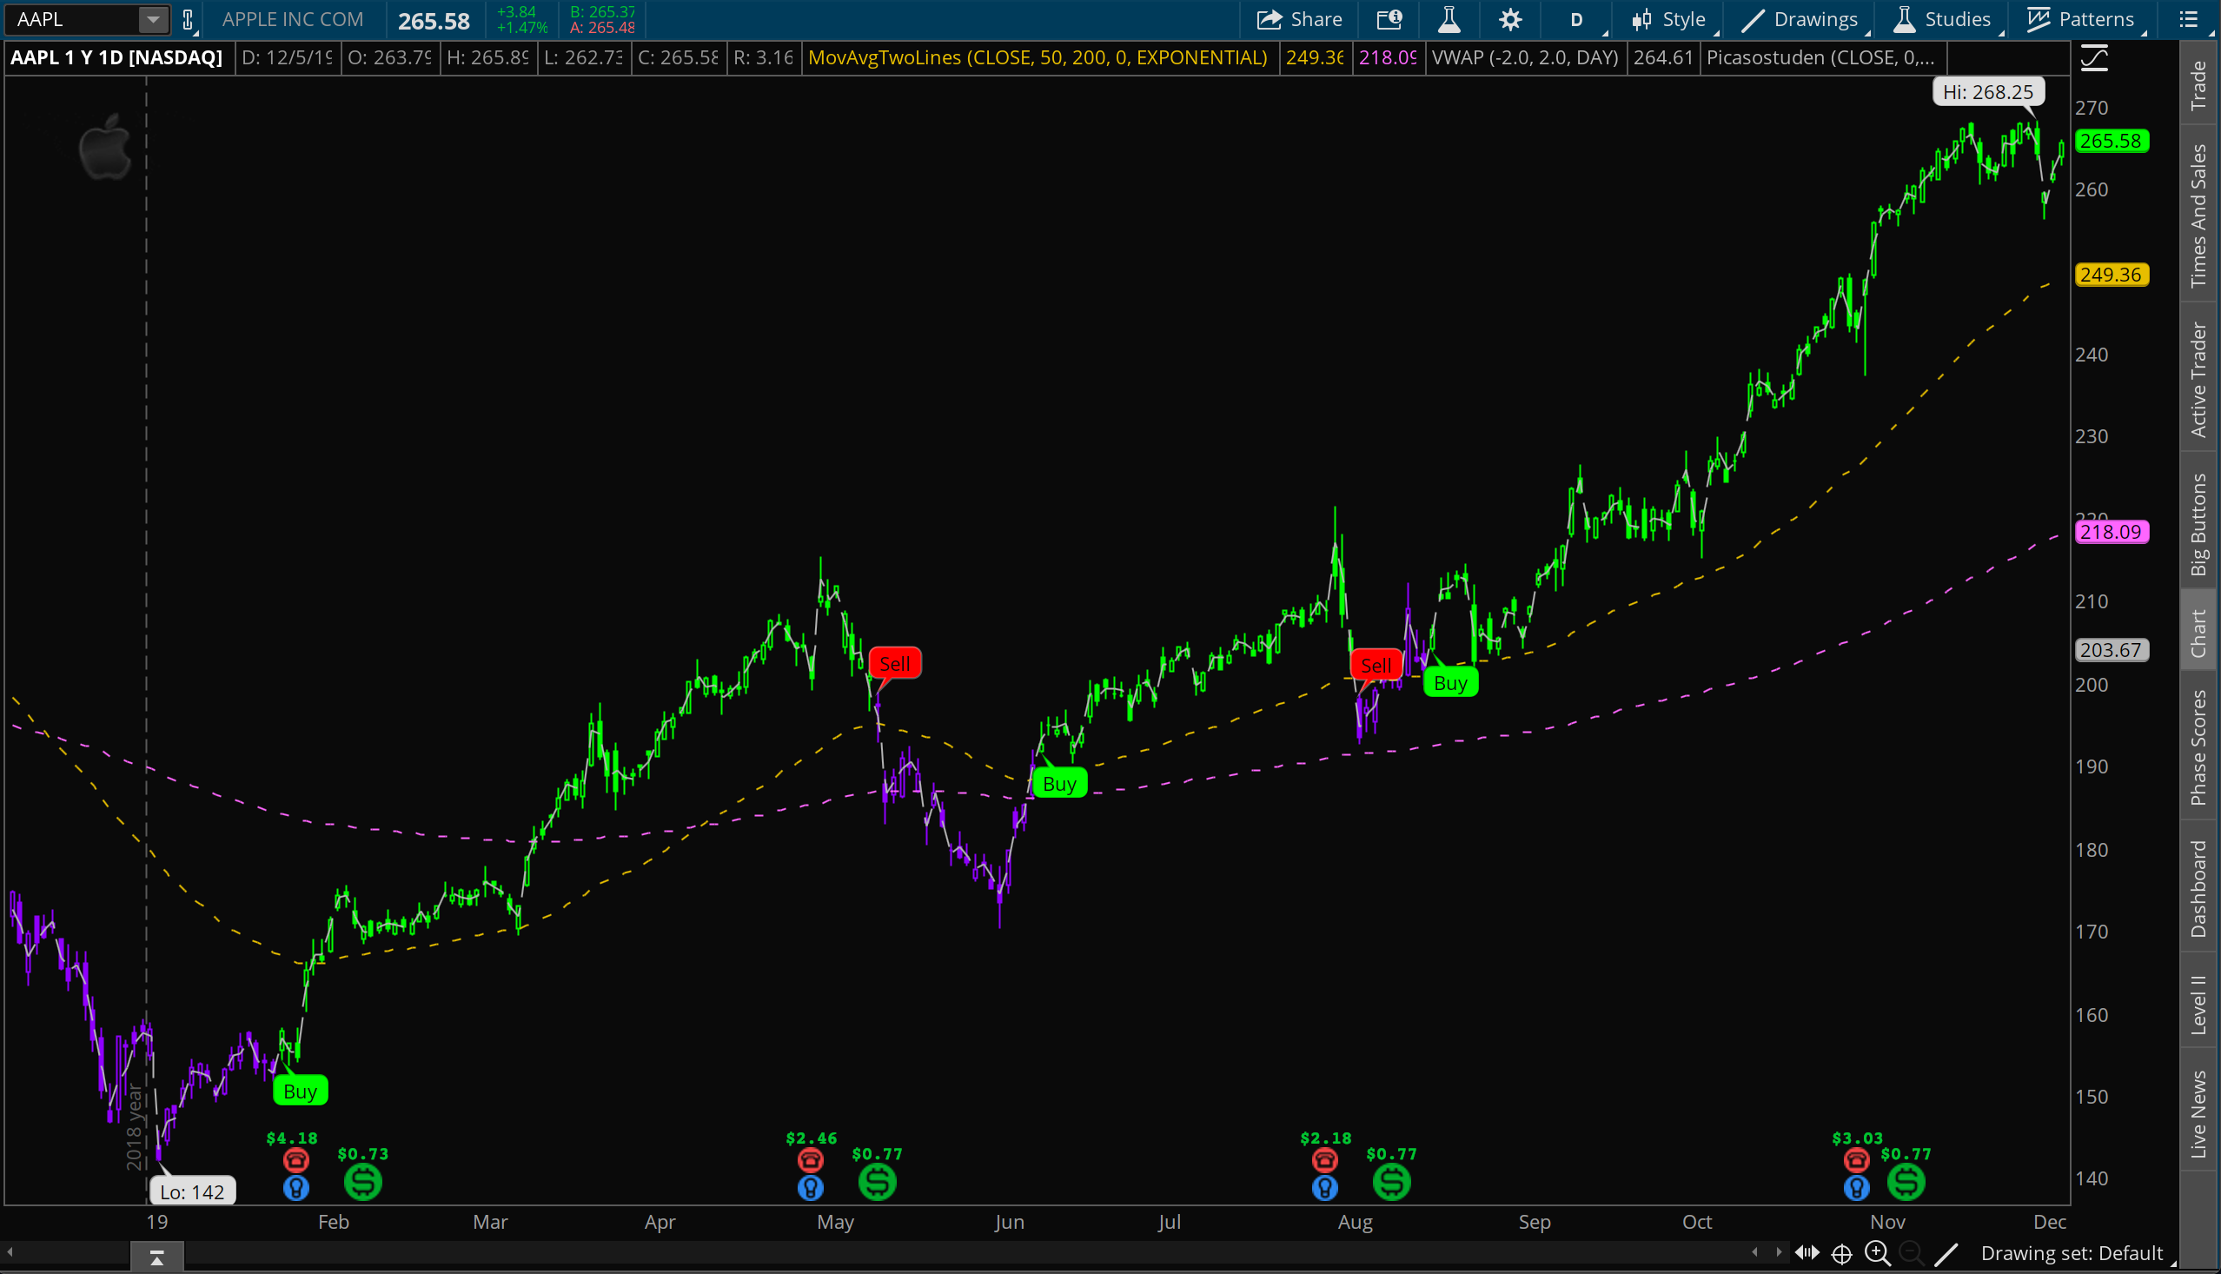Click the red Sell signal in August

[x=1376, y=665]
